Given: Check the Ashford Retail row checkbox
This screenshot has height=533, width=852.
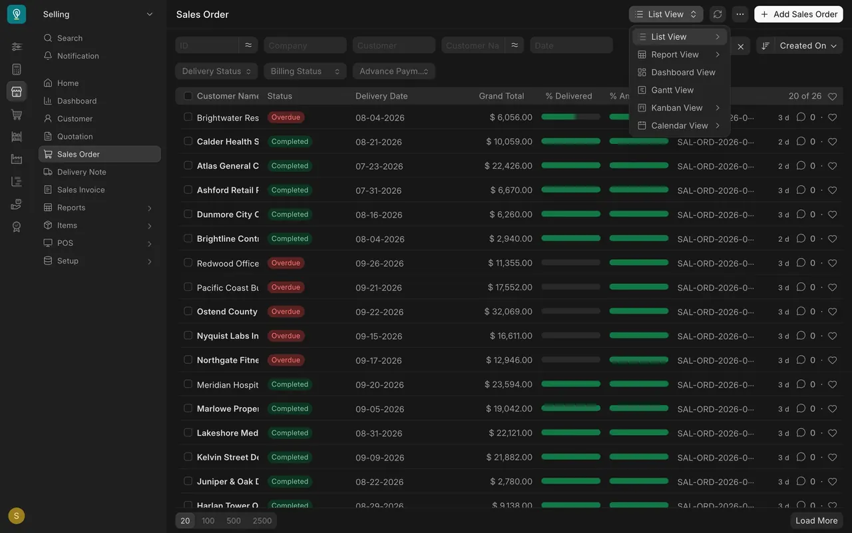Looking at the screenshot, I should tap(188, 190).
